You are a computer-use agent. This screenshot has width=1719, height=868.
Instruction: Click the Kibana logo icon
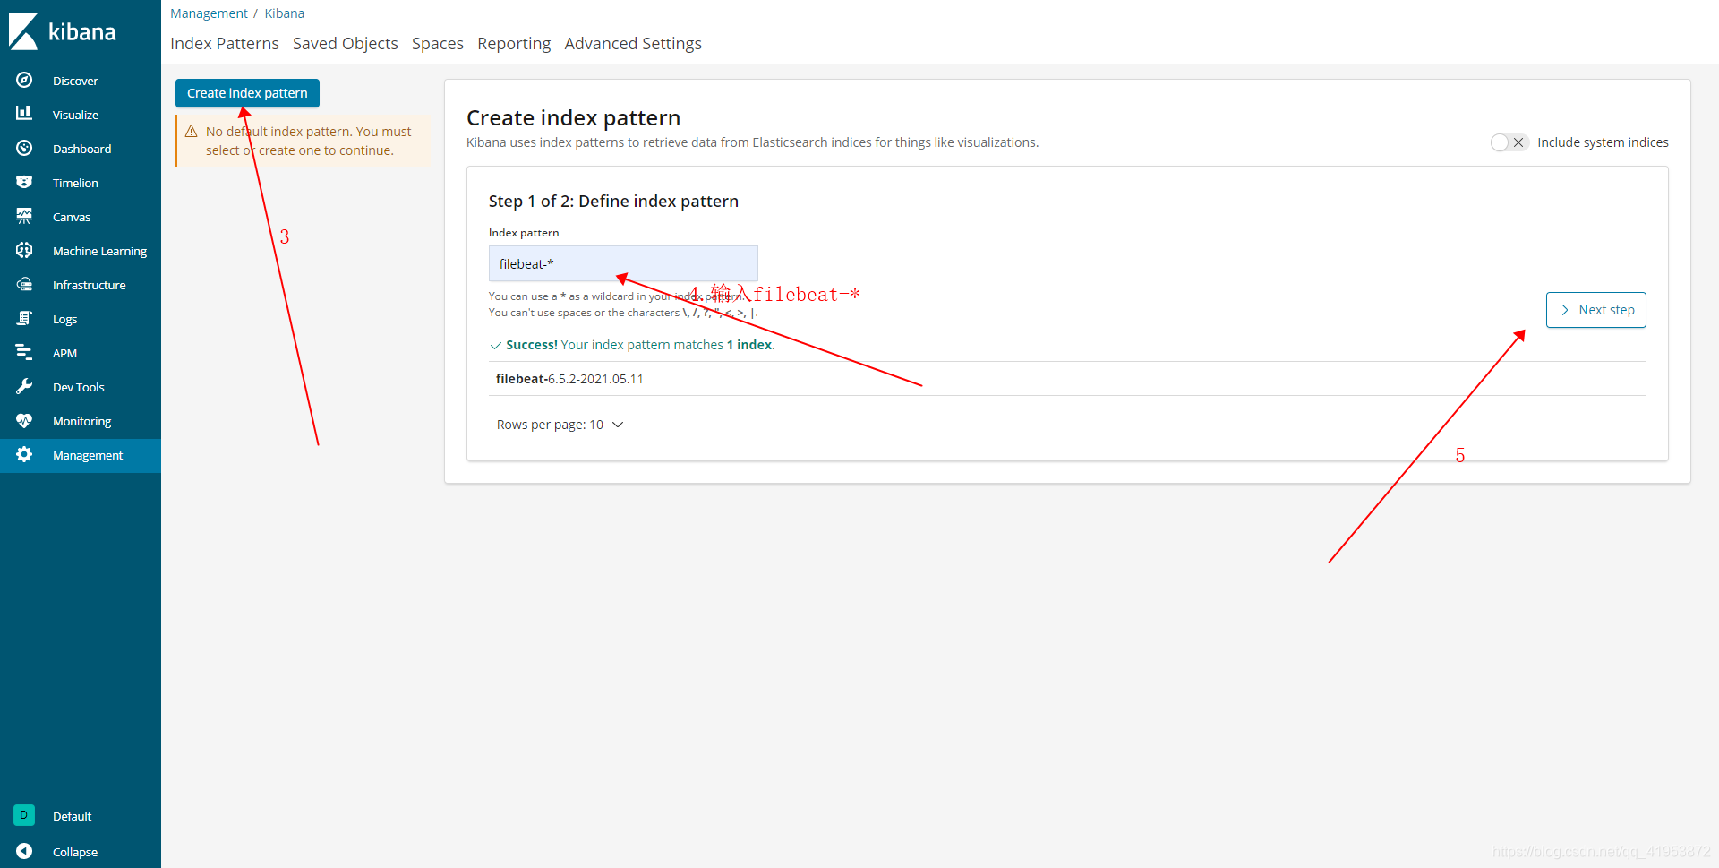(23, 31)
